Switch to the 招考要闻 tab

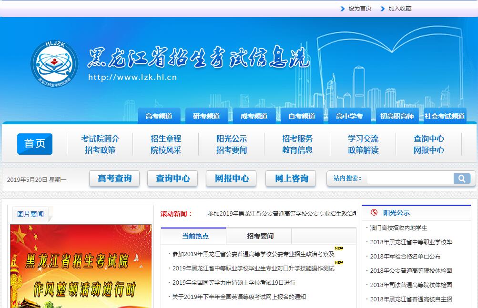coord(260,236)
